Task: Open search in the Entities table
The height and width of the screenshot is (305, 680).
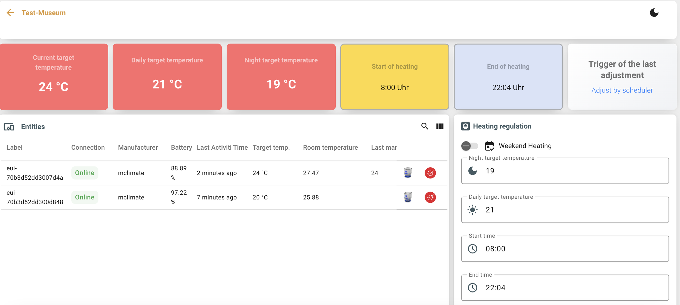Action: click(424, 126)
